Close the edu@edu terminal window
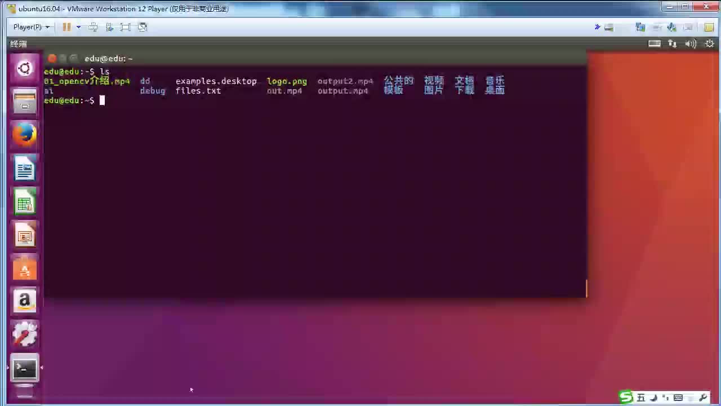This screenshot has width=721, height=406. (x=52, y=58)
